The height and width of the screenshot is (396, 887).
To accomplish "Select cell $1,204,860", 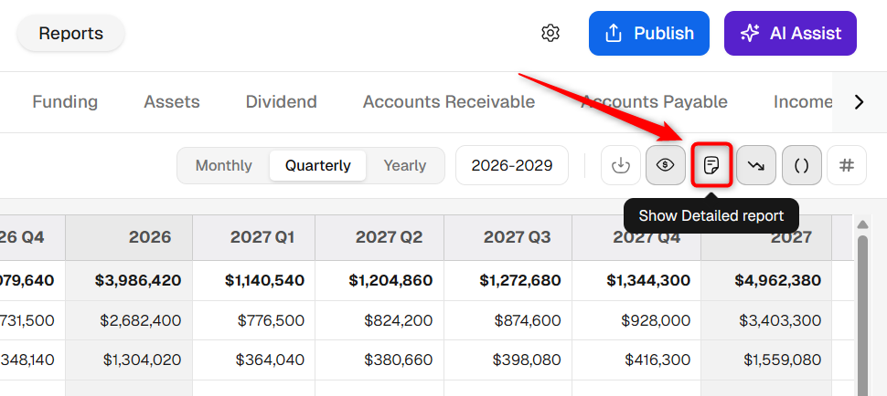I will [x=379, y=280].
